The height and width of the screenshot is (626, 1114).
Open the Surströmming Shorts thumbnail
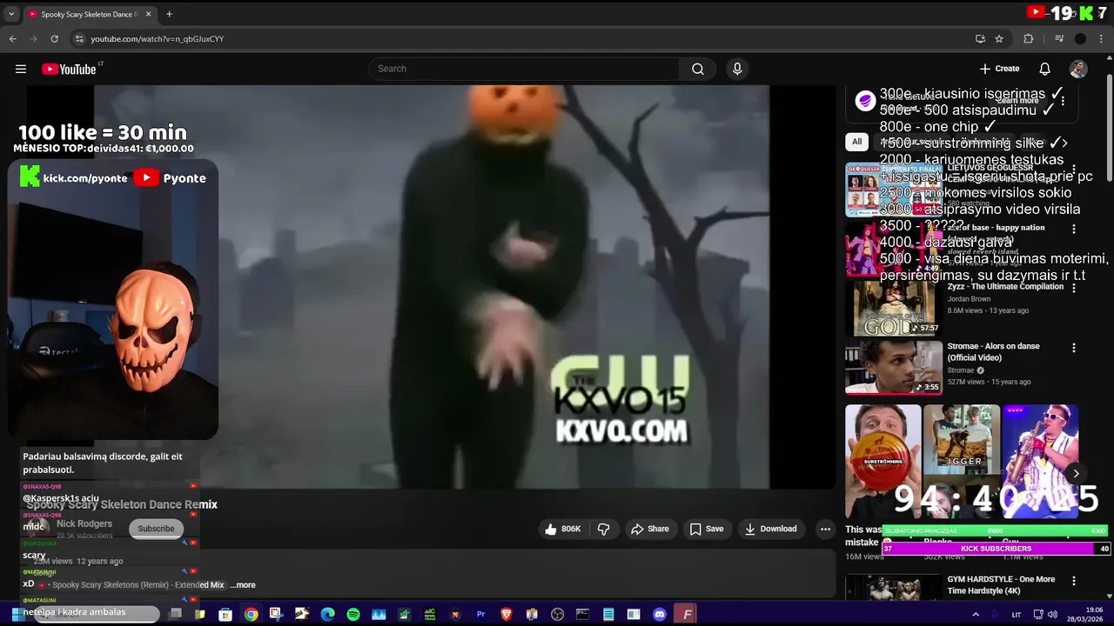882,462
